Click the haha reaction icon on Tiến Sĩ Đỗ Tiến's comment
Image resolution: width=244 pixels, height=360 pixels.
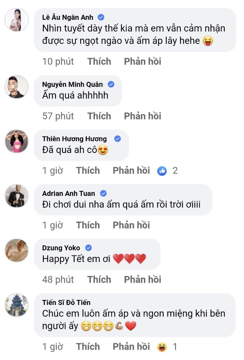tap(161, 346)
